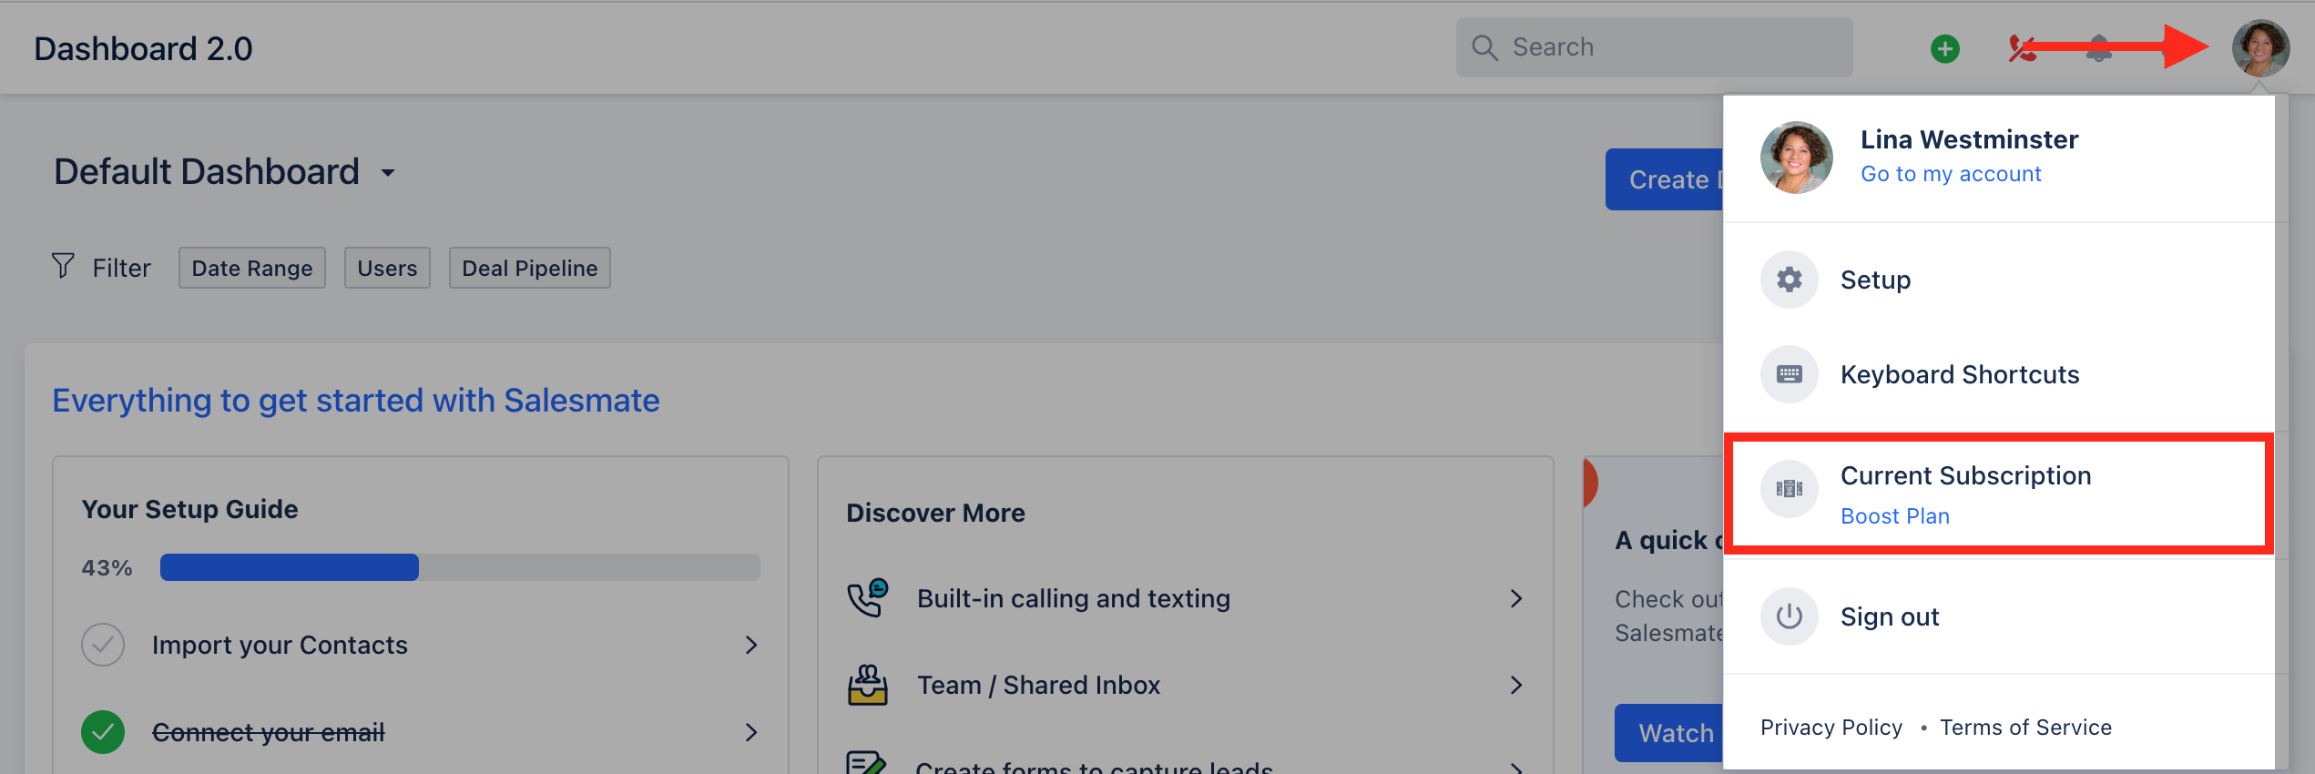Expand the Team / Shared Inbox chevron
Image resolution: width=2315 pixels, height=774 pixels.
coord(1516,685)
